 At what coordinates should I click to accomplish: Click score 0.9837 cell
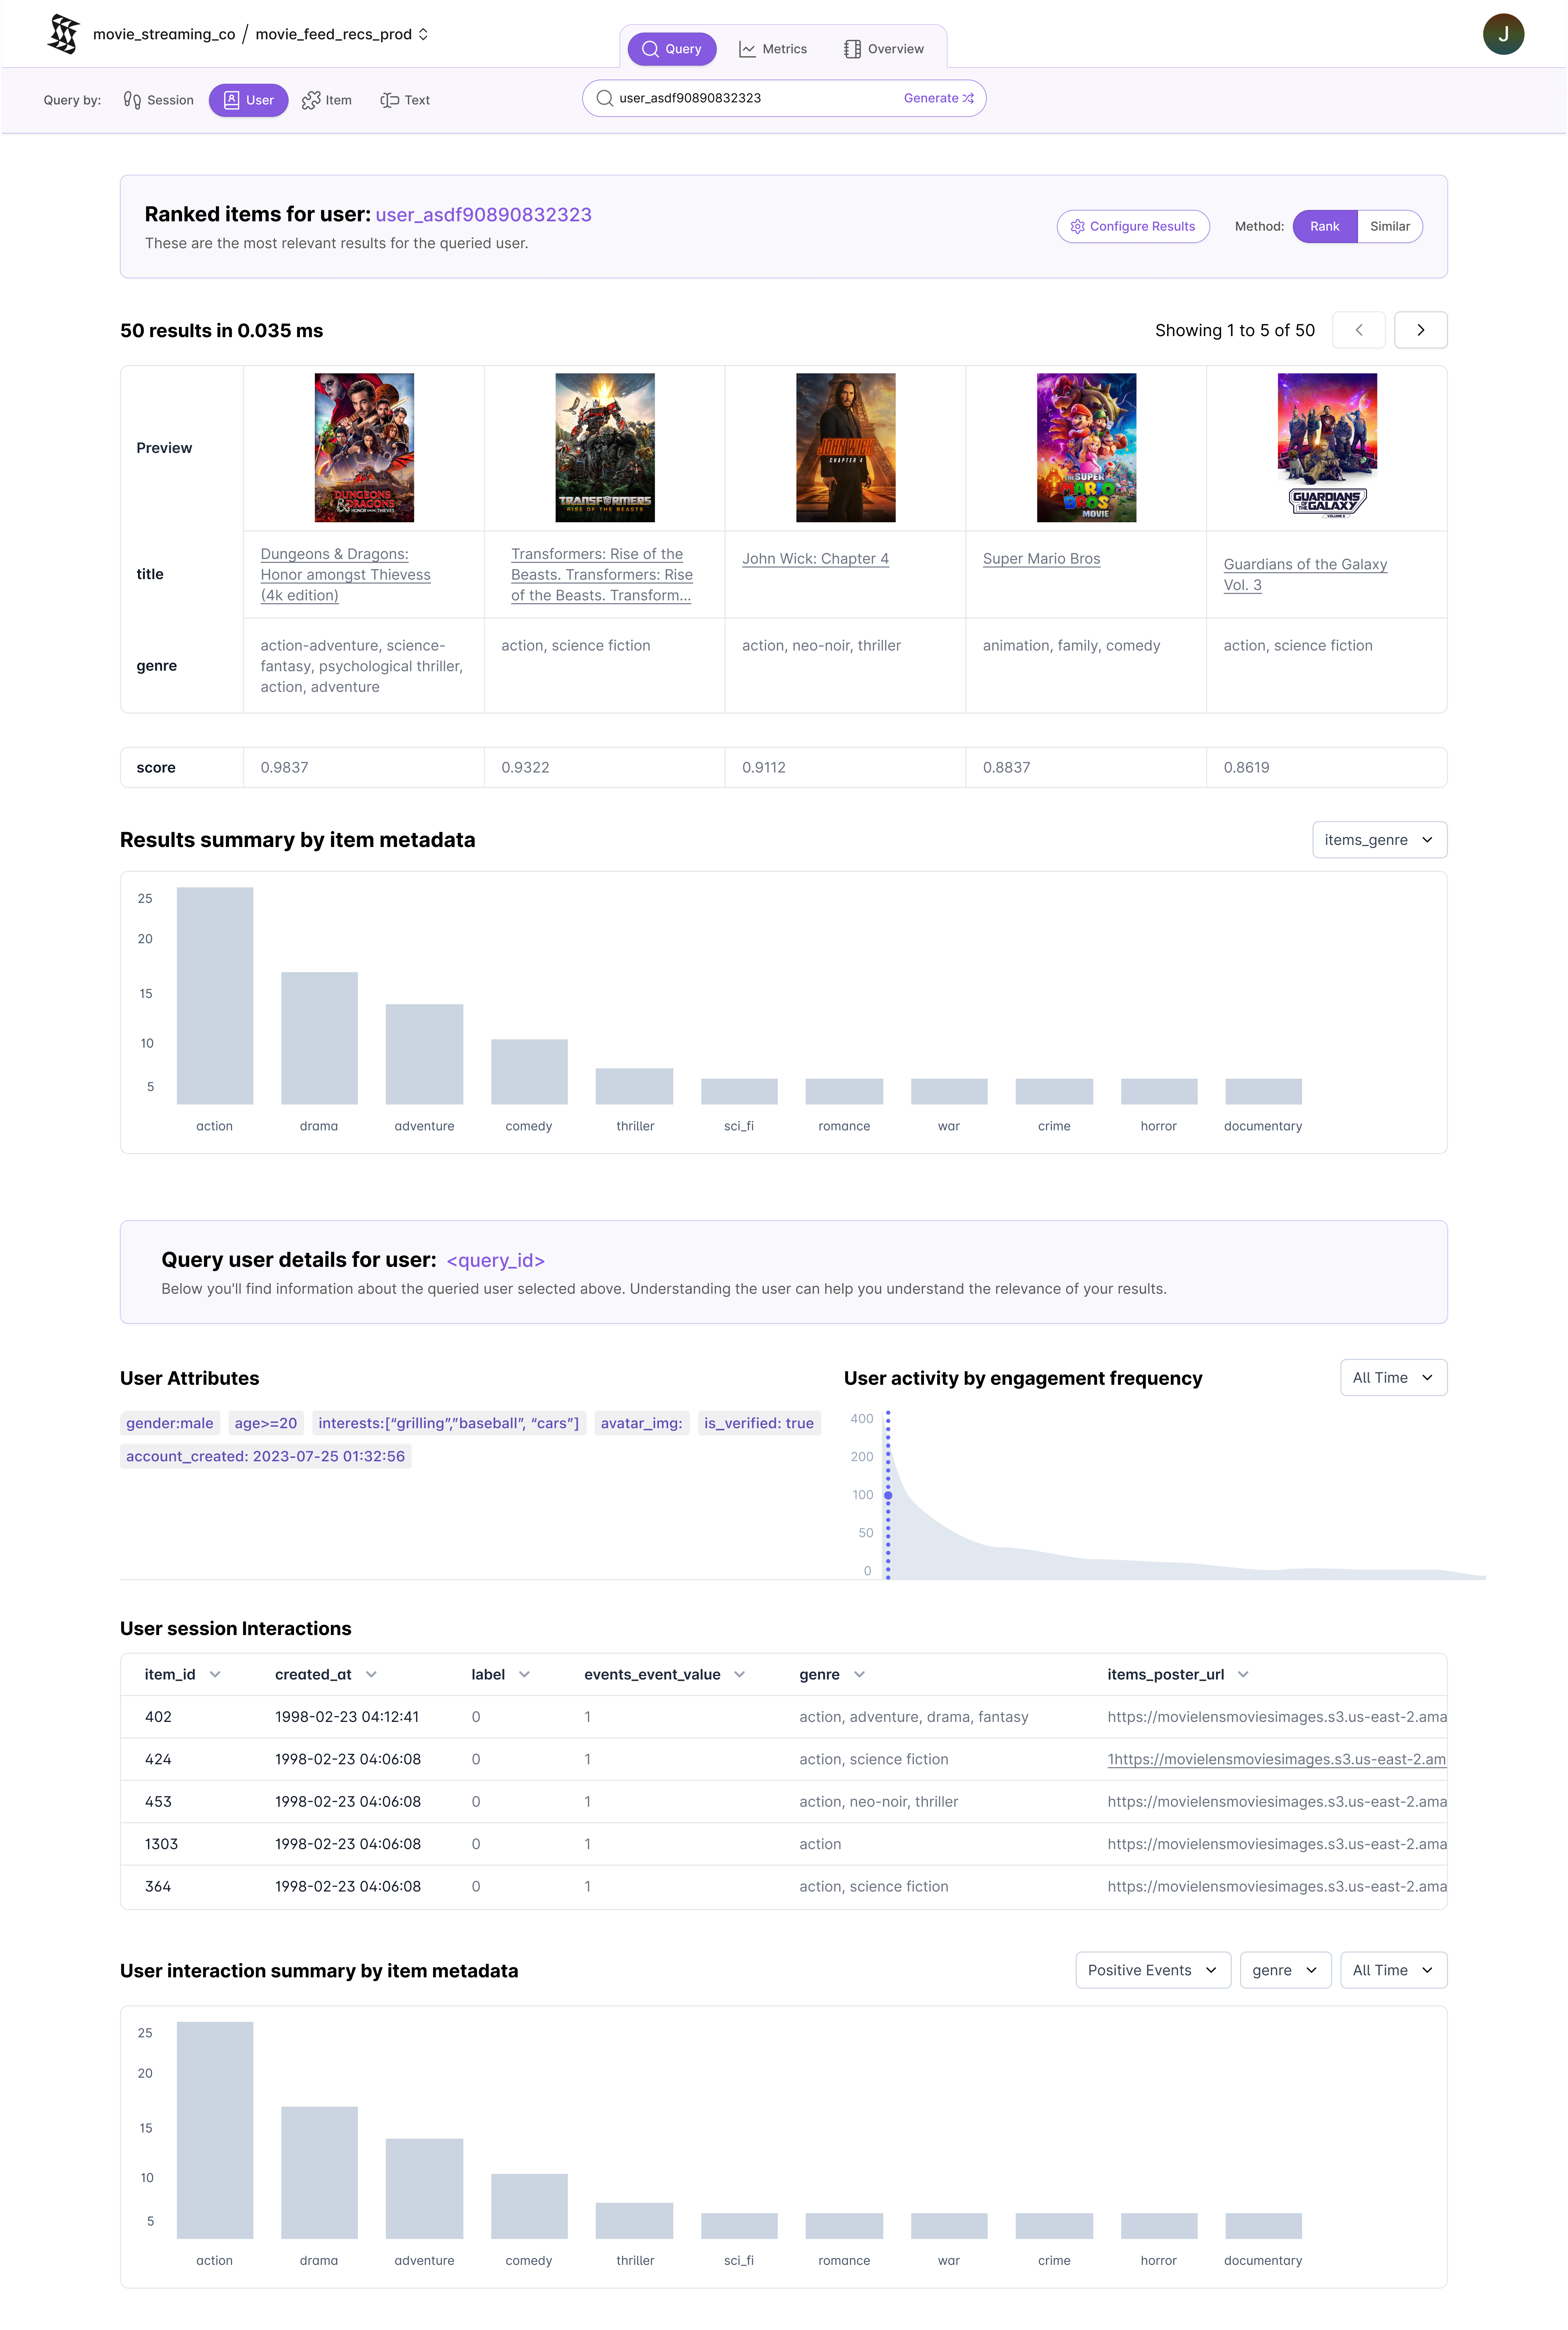click(x=364, y=768)
